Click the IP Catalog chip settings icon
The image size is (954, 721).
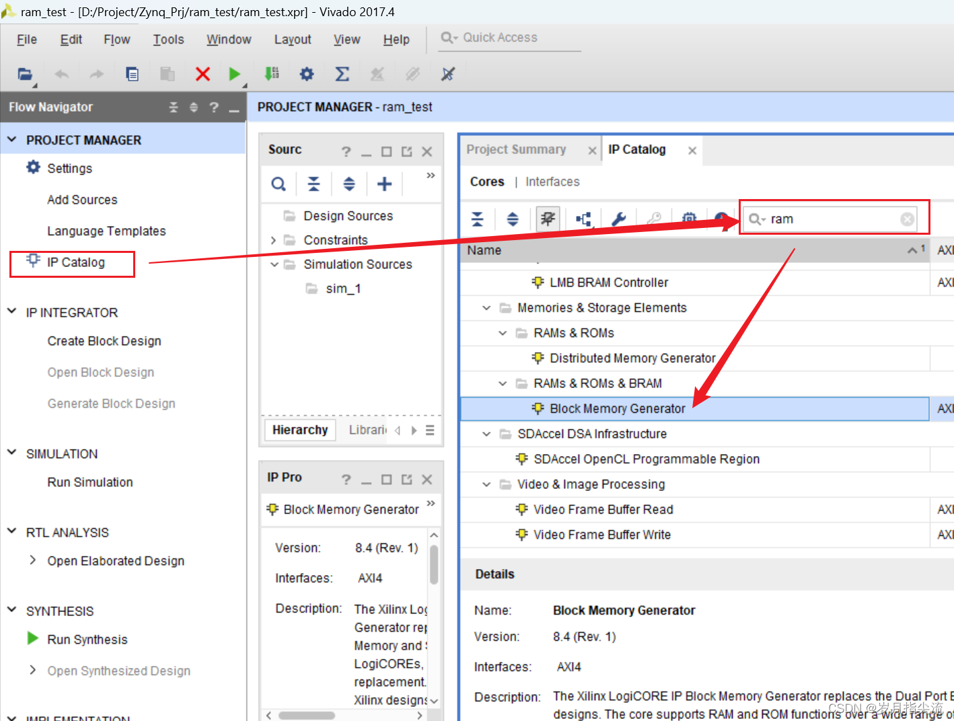click(x=689, y=219)
